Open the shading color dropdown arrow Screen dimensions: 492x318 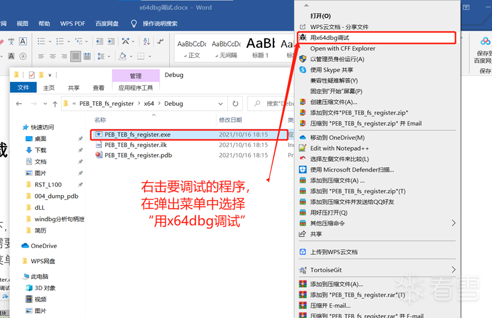[131, 56]
